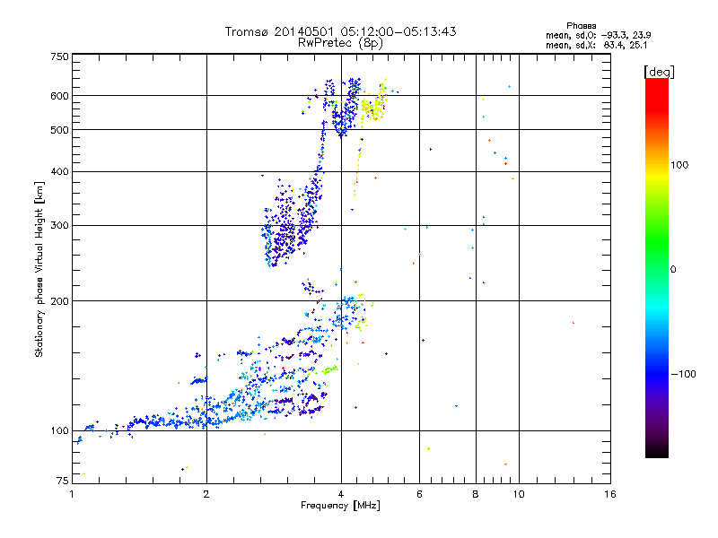This screenshot has height=538, width=718.
Task: Click the 'Stationary phase Virtual Height [km]' axis title
Action: coord(39,269)
